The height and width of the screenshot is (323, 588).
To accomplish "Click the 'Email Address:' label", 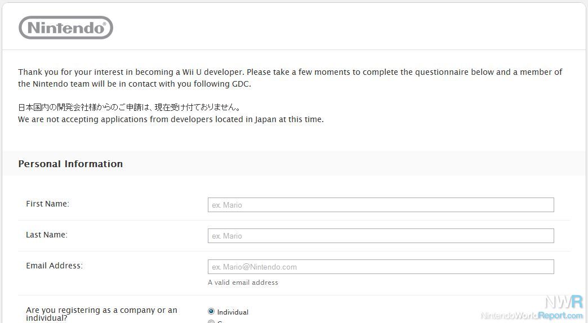I will click(x=55, y=266).
